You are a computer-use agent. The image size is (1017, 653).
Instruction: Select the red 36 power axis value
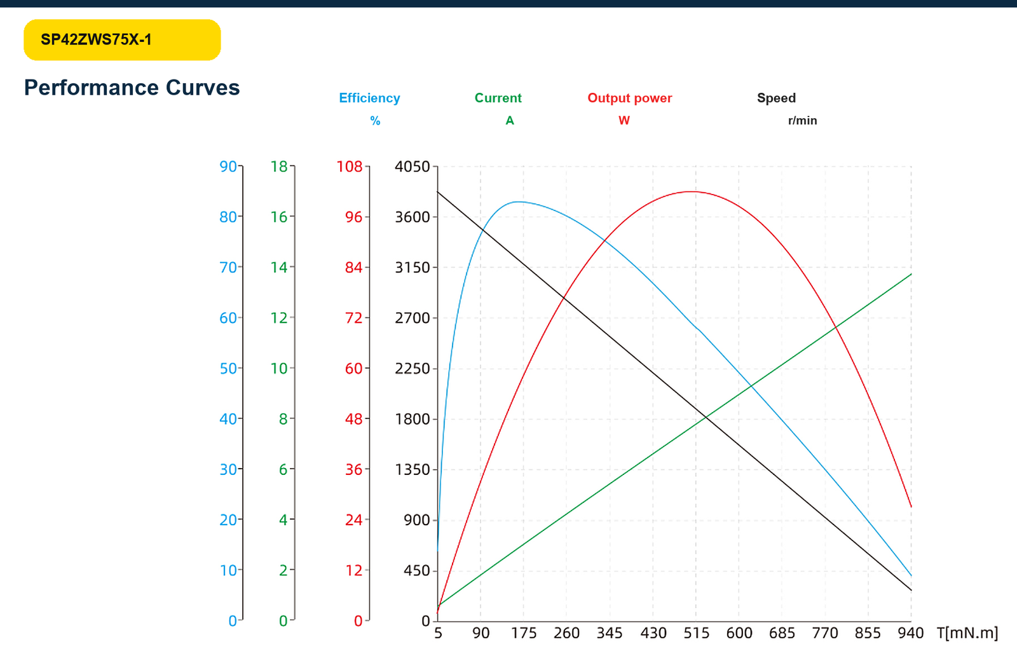[354, 470]
